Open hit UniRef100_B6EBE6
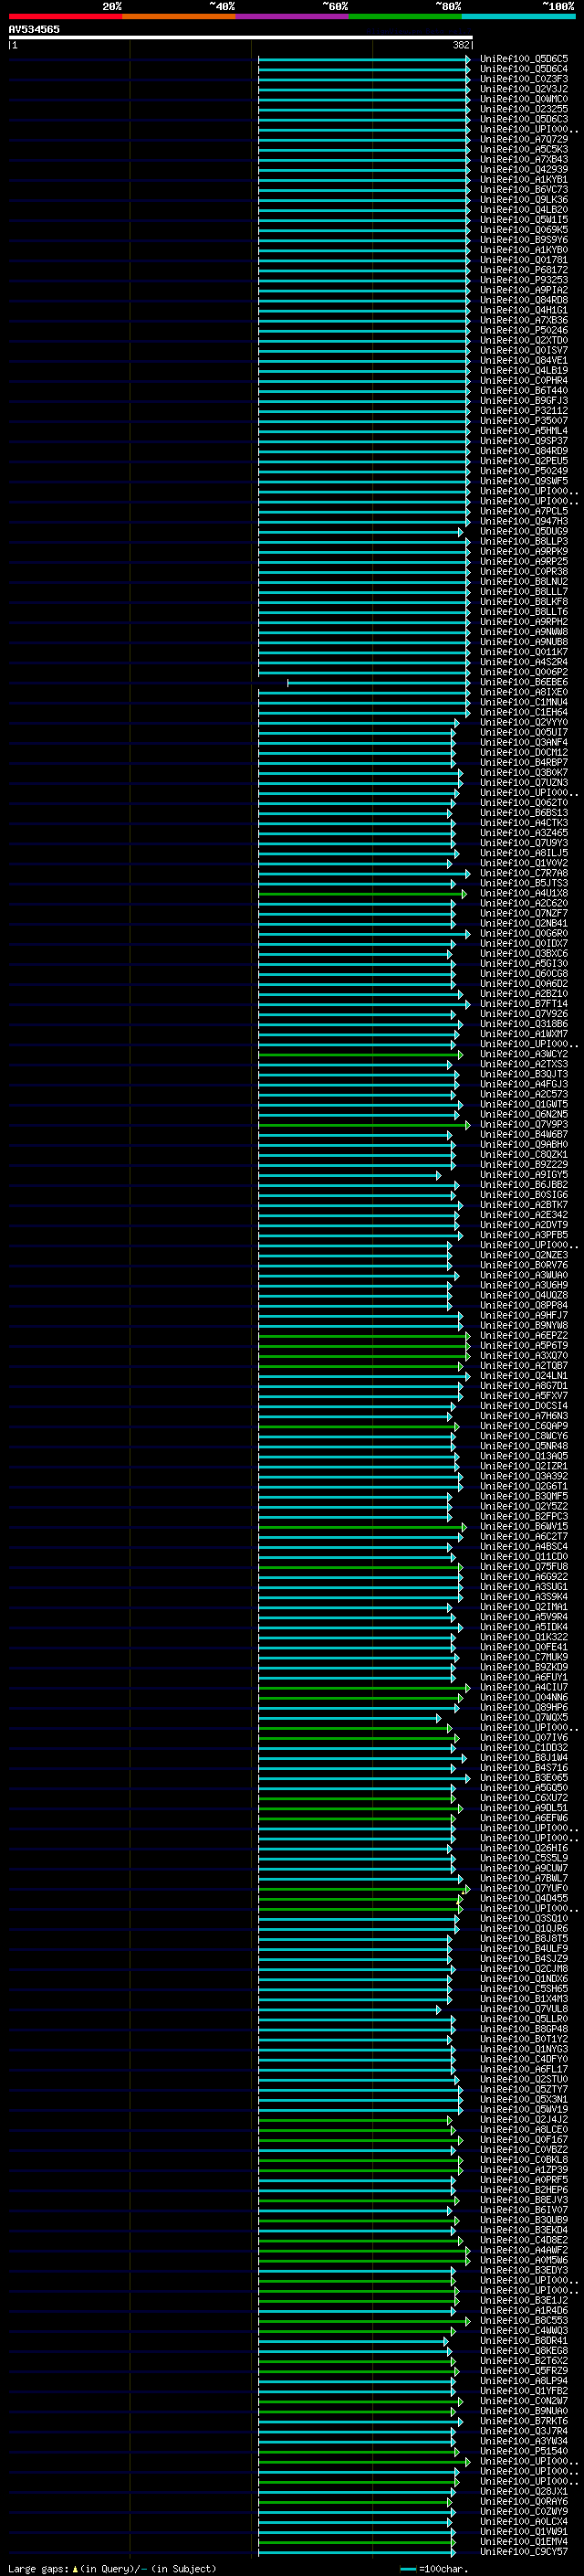The image size is (584, 2576). point(524,682)
